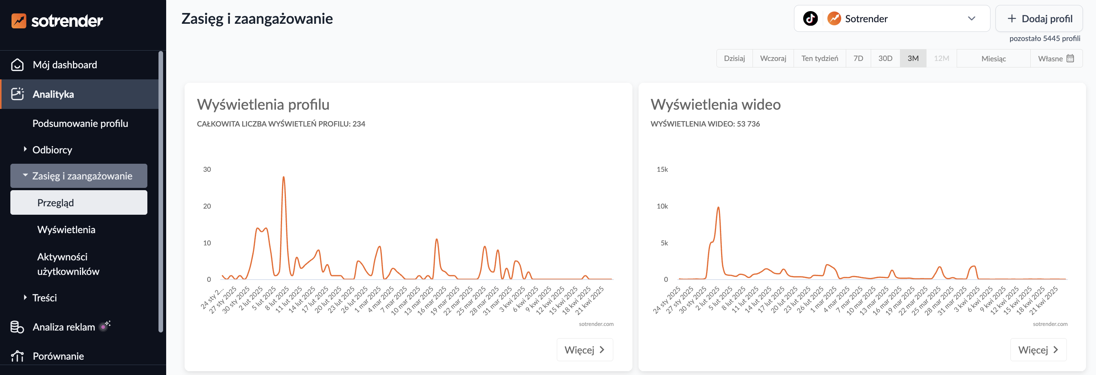The width and height of the screenshot is (1096, 375).
Task: Click the TikTok platform icon
Action: pos(810,19)
